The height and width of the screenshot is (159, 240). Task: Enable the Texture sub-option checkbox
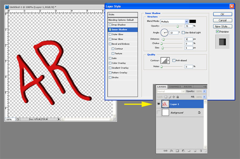113,53
